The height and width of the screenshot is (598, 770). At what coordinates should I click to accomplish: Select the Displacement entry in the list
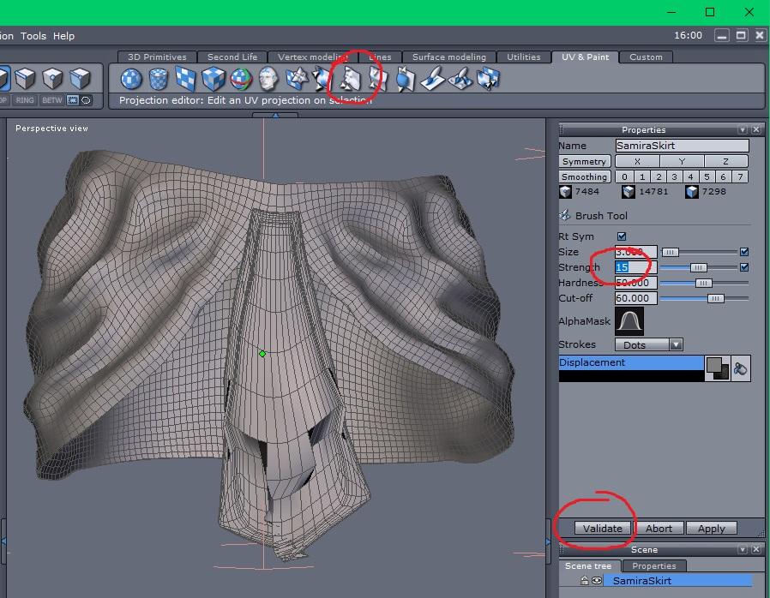click(631, 362)
